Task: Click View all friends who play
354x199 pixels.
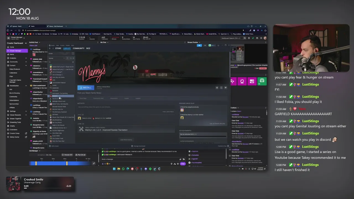Action: (x=217, y=124)
